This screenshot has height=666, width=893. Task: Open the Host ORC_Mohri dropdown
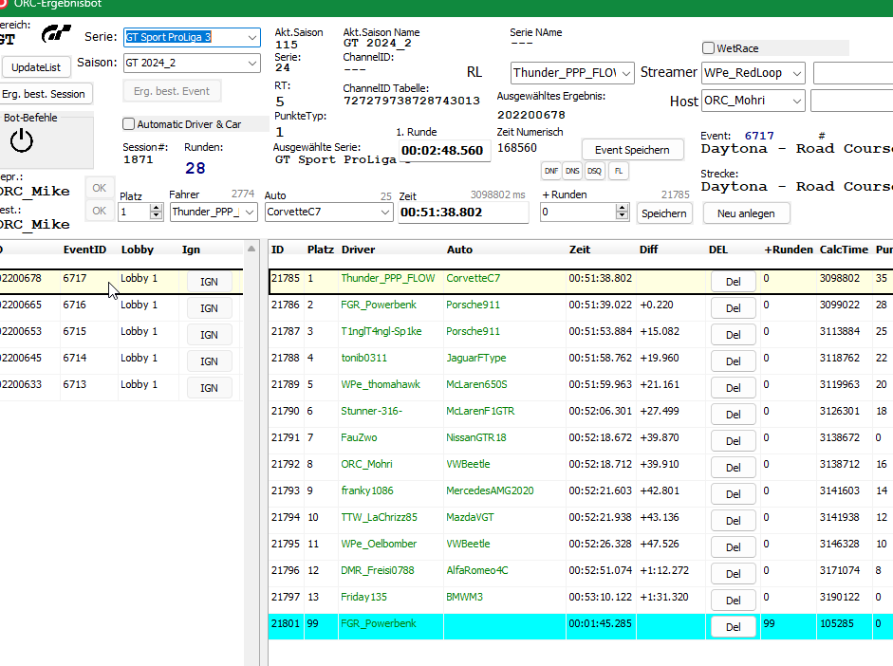tap(796, 101)
